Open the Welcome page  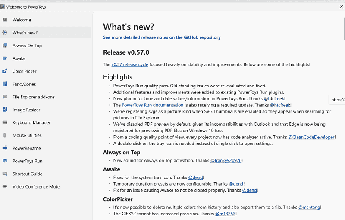pos(46,20)
